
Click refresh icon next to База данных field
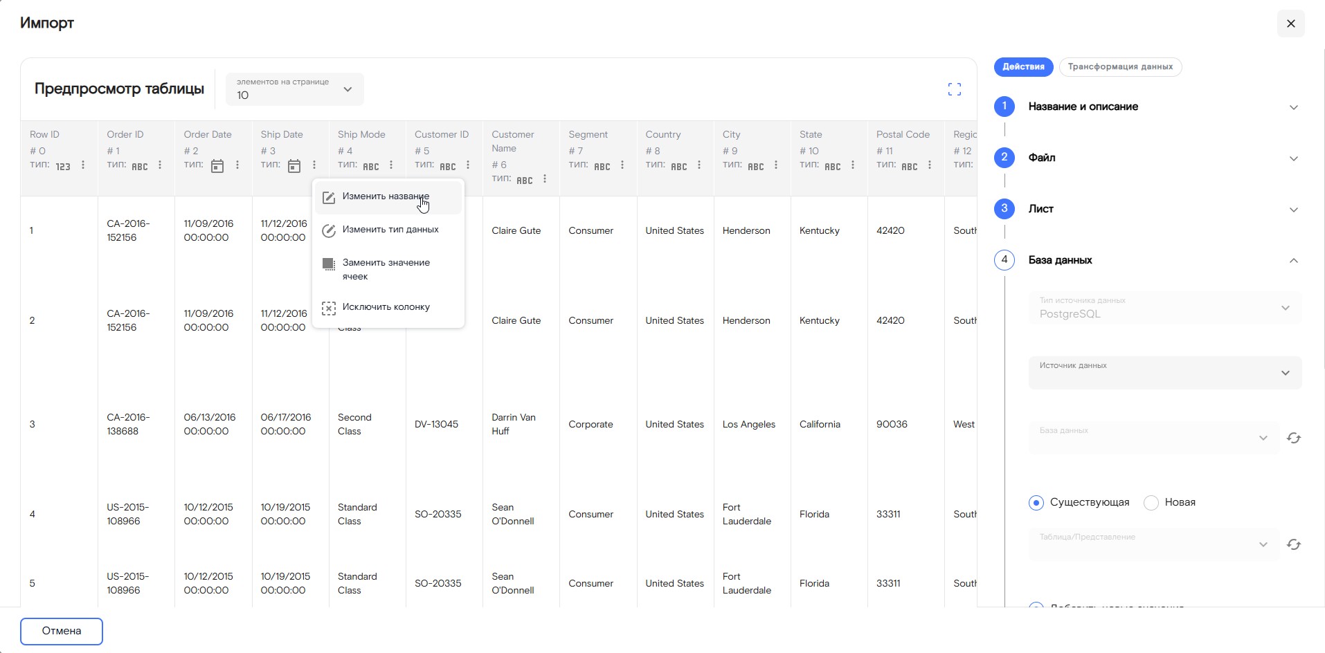1293,439
